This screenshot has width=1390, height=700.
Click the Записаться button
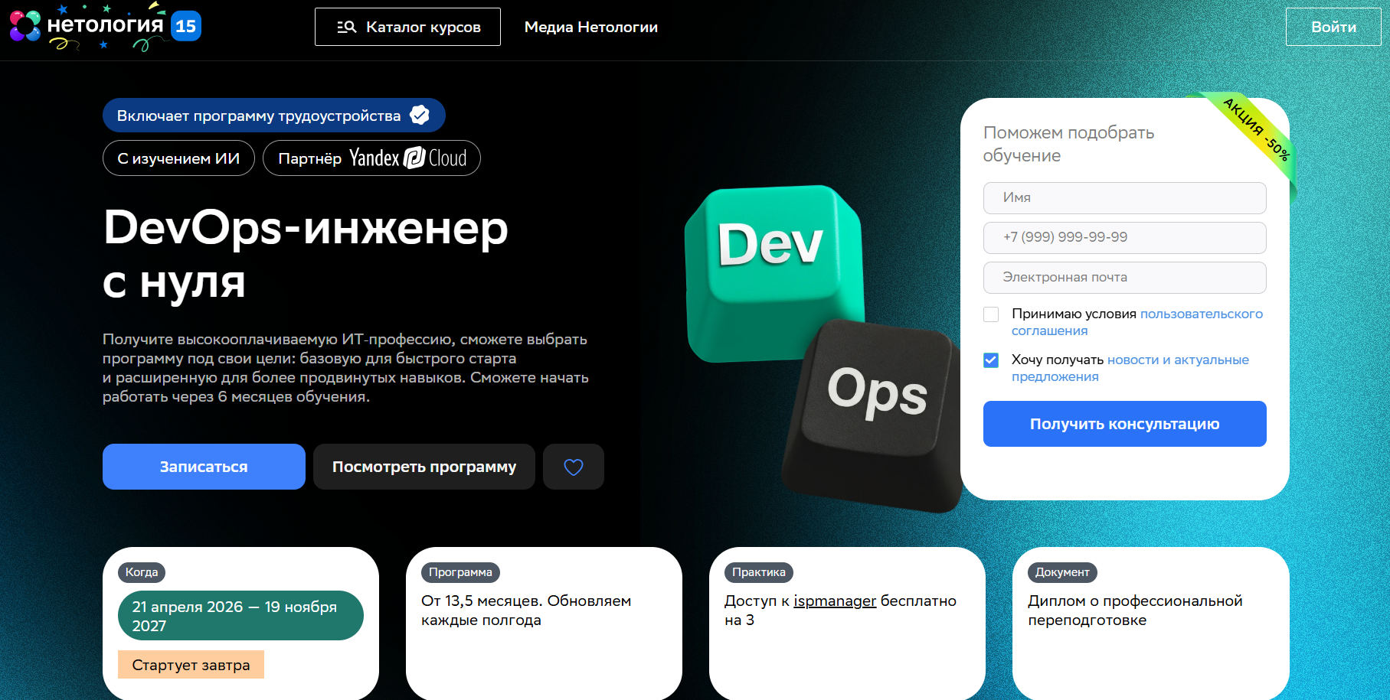point(204,467)
